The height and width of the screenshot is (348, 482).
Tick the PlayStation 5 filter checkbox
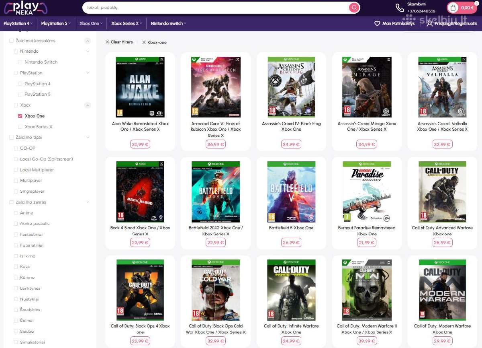click(x=20, y=95)
